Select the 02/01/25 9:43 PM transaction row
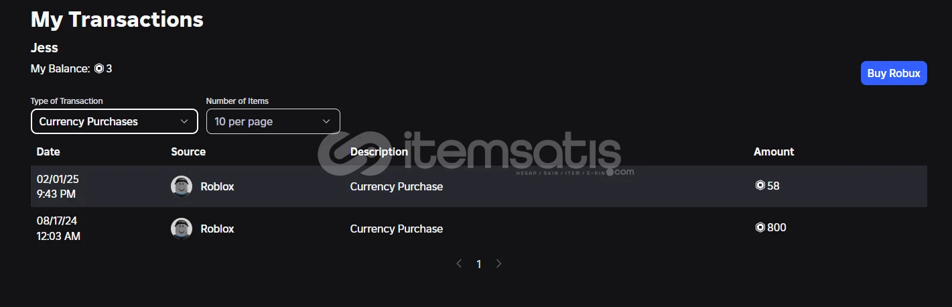The height and width of the screenshot is (307, 952). click(x=479, y=186)
